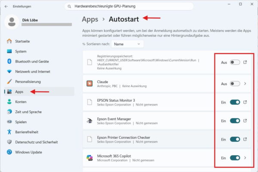Click the Konten person icon

(9, 102)
